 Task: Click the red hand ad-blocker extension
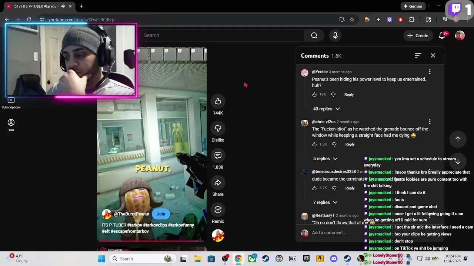pyautogui.click(x=400, y=20)
